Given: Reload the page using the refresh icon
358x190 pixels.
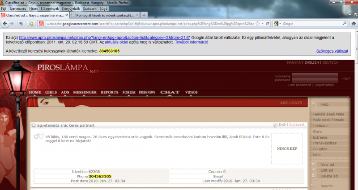Looking at the screenshot, I should point(268,24).
